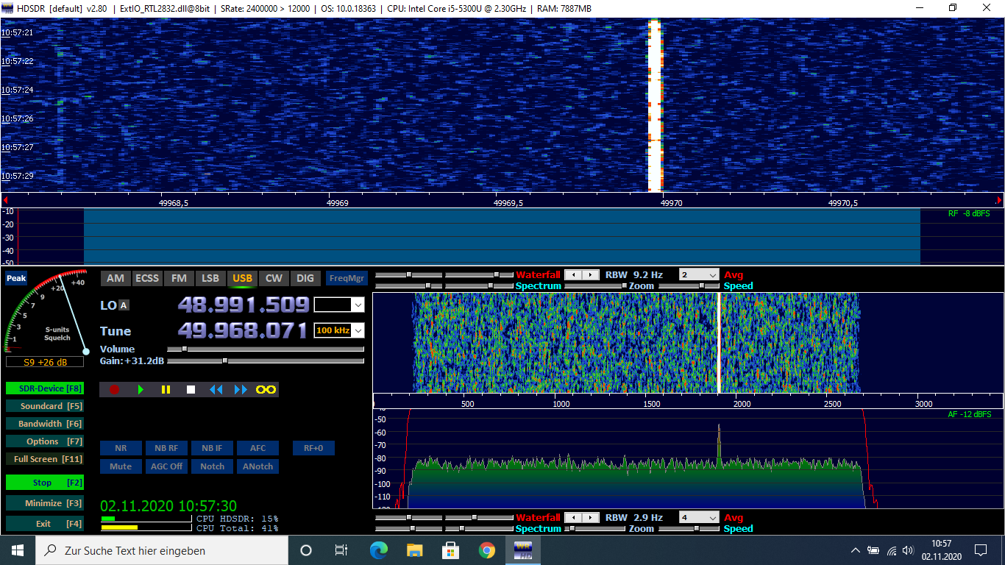The width and height of the screenshot is (1005, 565).
Task: Click the Minimize [F3] button
Action: [x=44, y=503]
